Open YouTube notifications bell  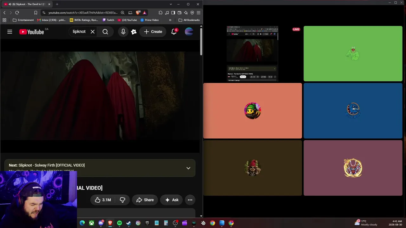click(x=174, y=32)
